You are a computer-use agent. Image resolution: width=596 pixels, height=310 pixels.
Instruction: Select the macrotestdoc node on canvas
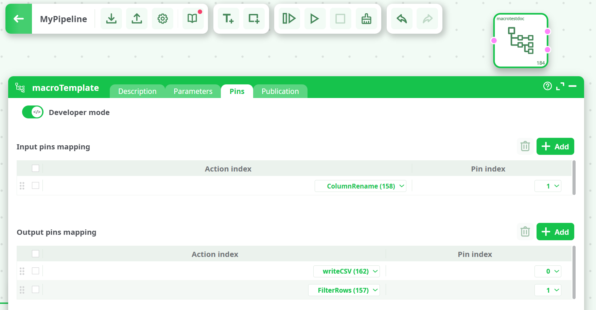(520, 41)
